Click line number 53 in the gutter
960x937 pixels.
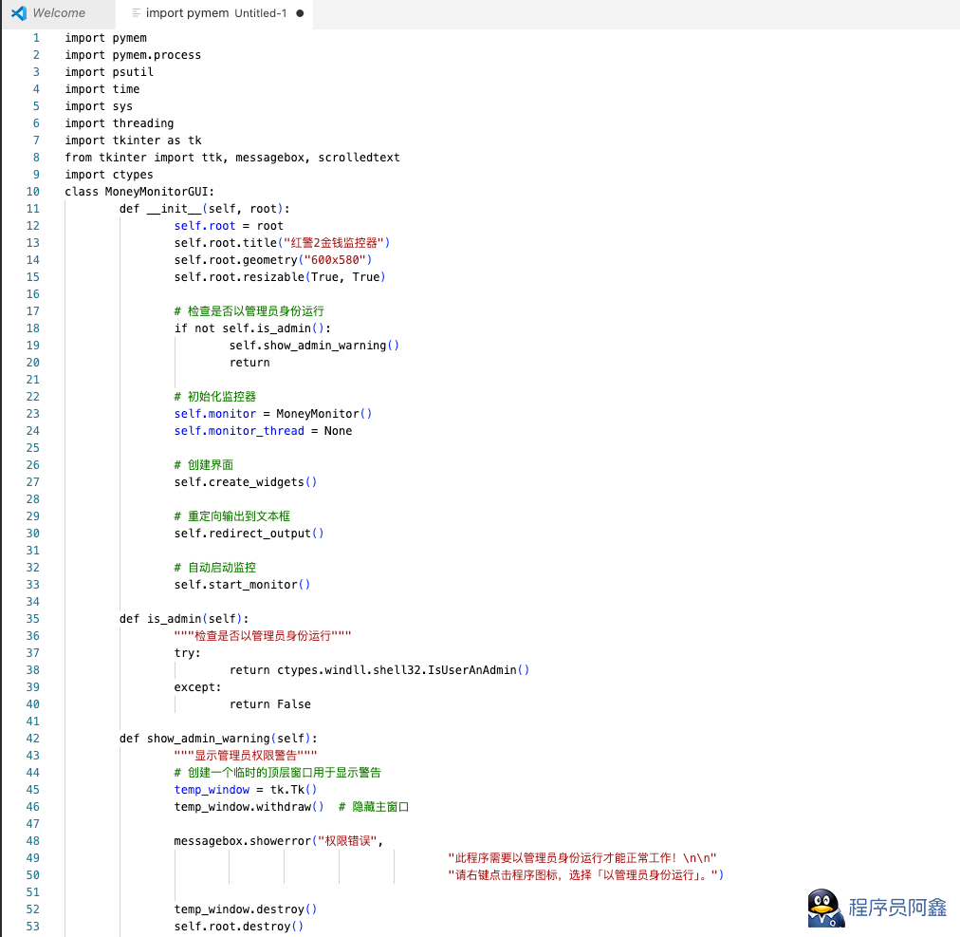pyautogui.click(x=33, y=927)
